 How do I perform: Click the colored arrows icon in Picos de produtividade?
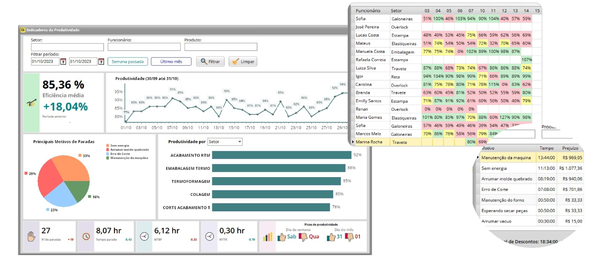(x=268, y=237)
